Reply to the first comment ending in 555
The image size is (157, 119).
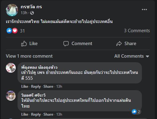pos(36,86)
